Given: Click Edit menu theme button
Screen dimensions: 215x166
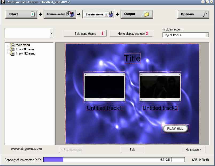Looking at the screenshot, I should coord(85,34).
